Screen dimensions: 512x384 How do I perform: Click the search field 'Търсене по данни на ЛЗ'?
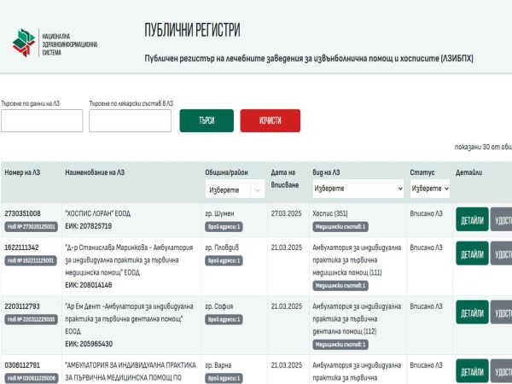coord(42,120)
